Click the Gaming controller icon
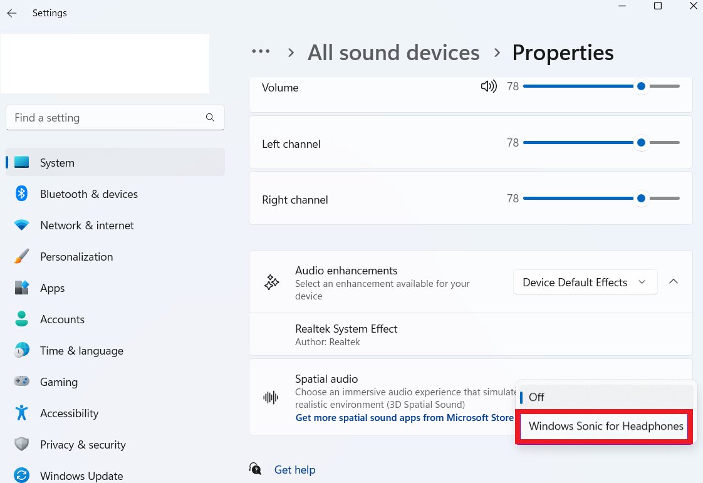Viewport: 703px width, 483px height. pos(22,382)
